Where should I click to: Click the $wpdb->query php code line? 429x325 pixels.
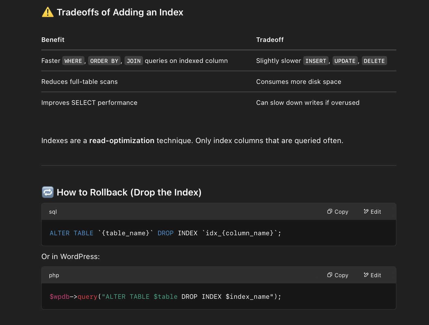pyautogui.click(x=165, y=297)
